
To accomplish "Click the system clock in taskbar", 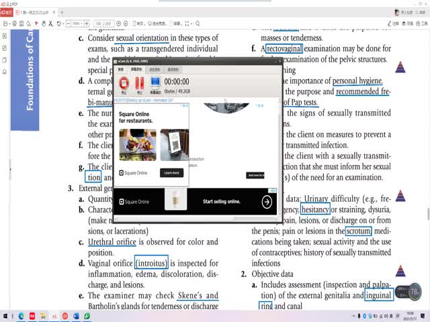I will [x=411, y=315].
